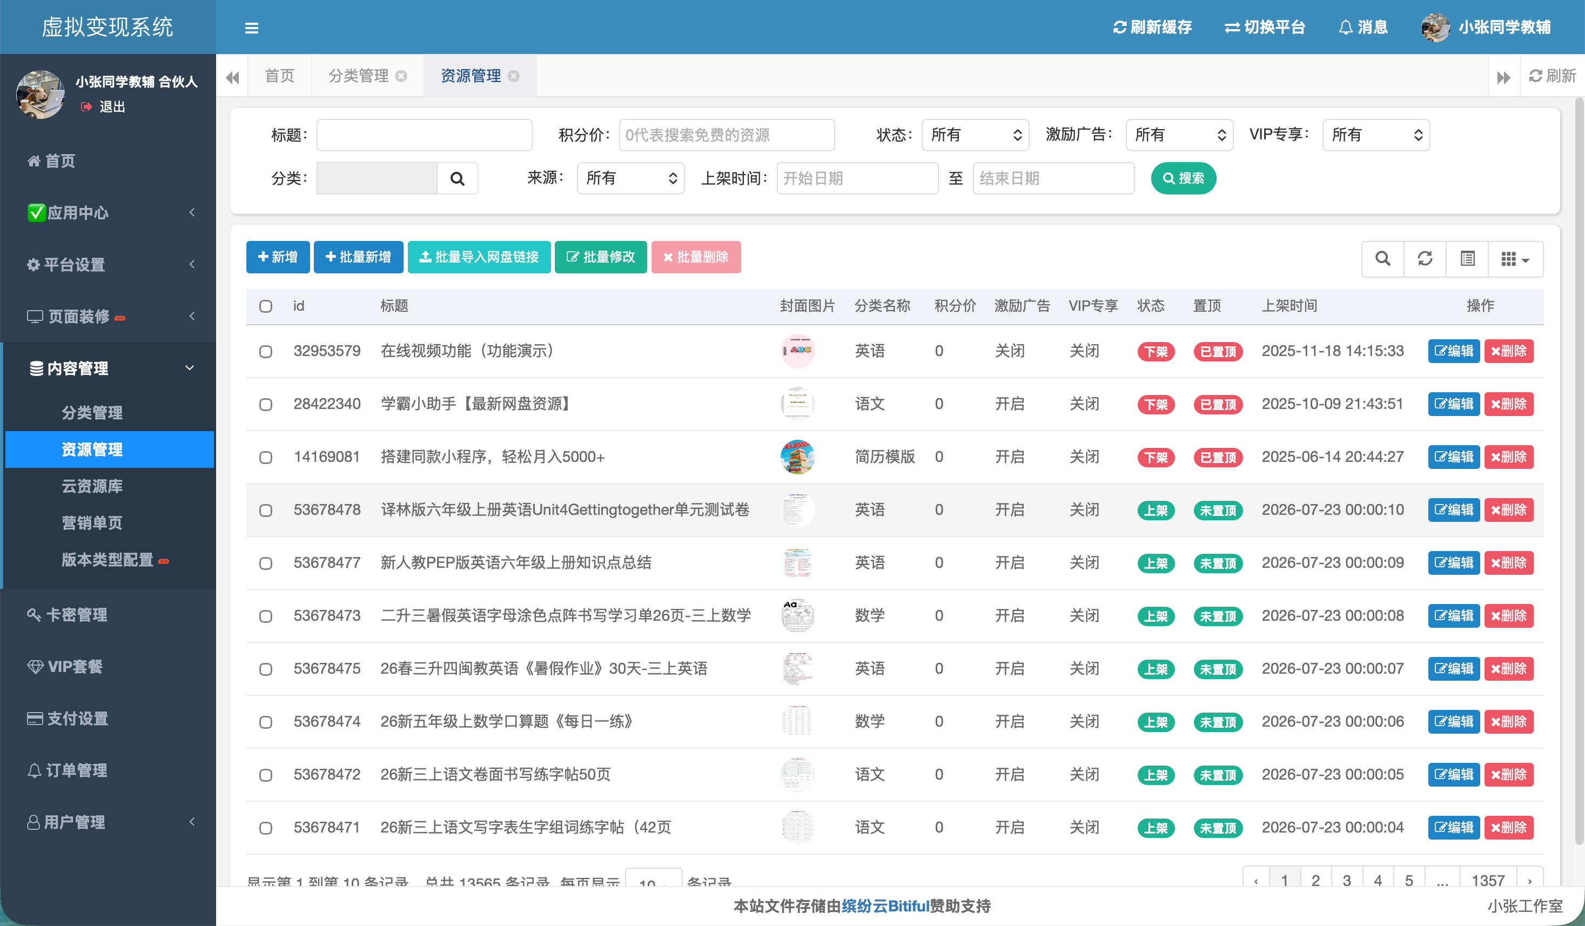1585x926 pixels.
Task: Open messages bell icon
Action: click(1345, 27)
